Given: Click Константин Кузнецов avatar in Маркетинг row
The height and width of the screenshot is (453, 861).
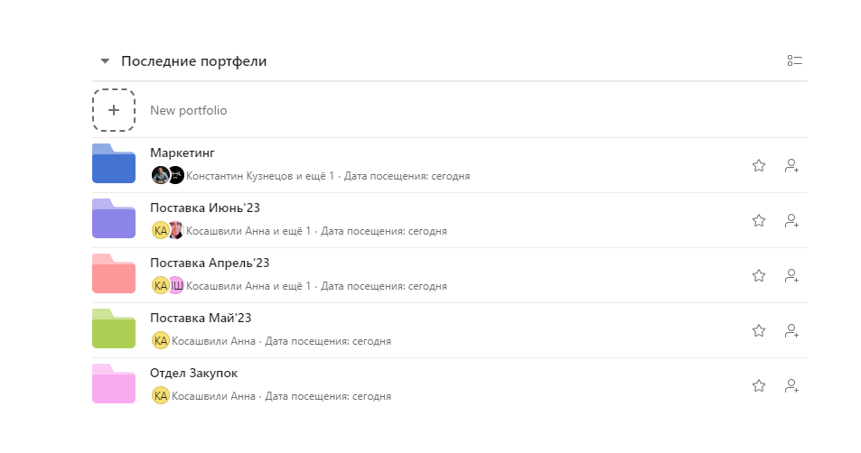Looking at the screenshot, I should [x=160, y=175].
